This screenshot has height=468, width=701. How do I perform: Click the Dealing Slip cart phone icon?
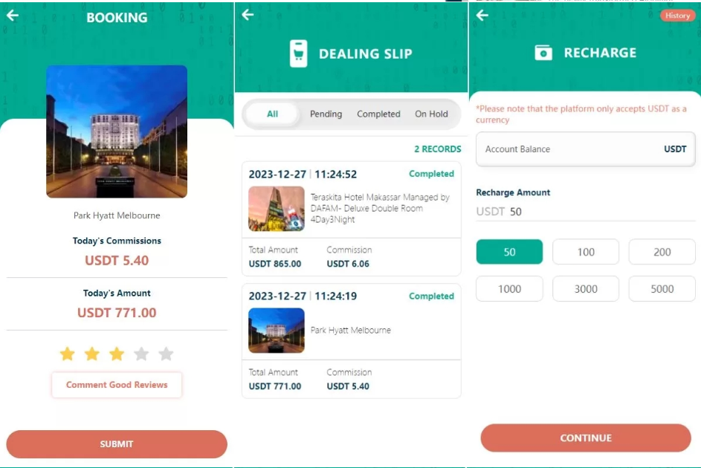point(298,53)
